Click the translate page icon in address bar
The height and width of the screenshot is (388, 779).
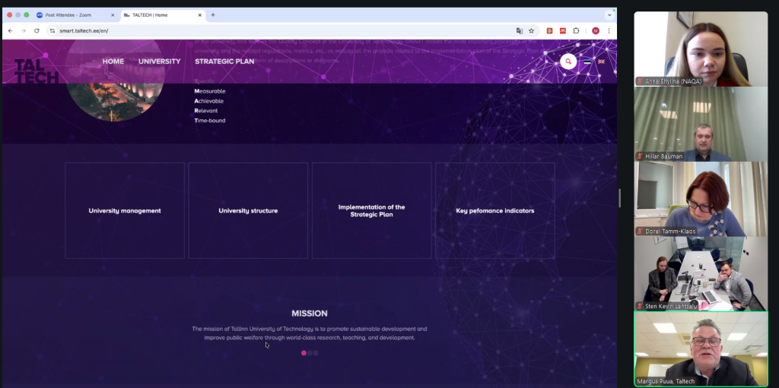pos(519,30)
